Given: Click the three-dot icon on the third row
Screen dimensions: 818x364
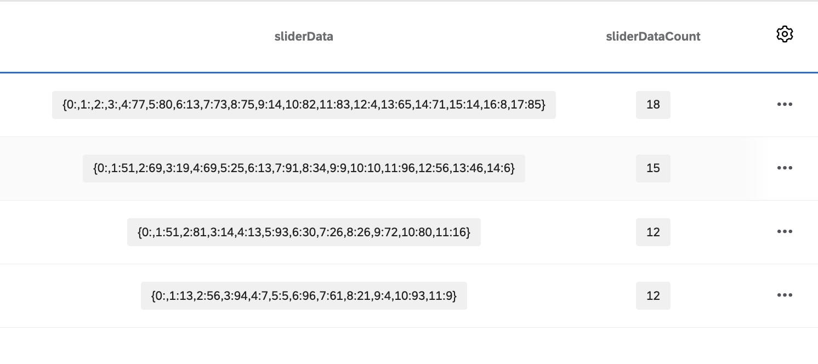Looking at the screenshot, I should tap(785, 232).
